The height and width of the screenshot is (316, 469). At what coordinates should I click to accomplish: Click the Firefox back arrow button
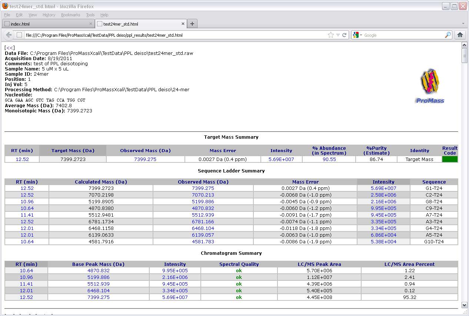(9, 35)
